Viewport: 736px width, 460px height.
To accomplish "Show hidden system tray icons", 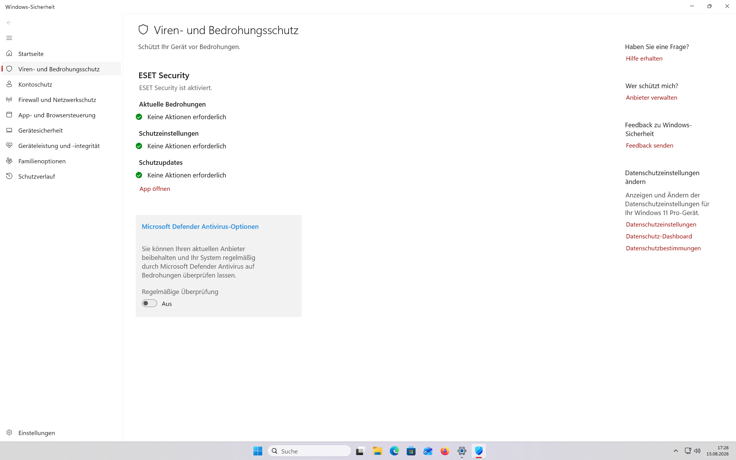I will click(x=676, y=451).
